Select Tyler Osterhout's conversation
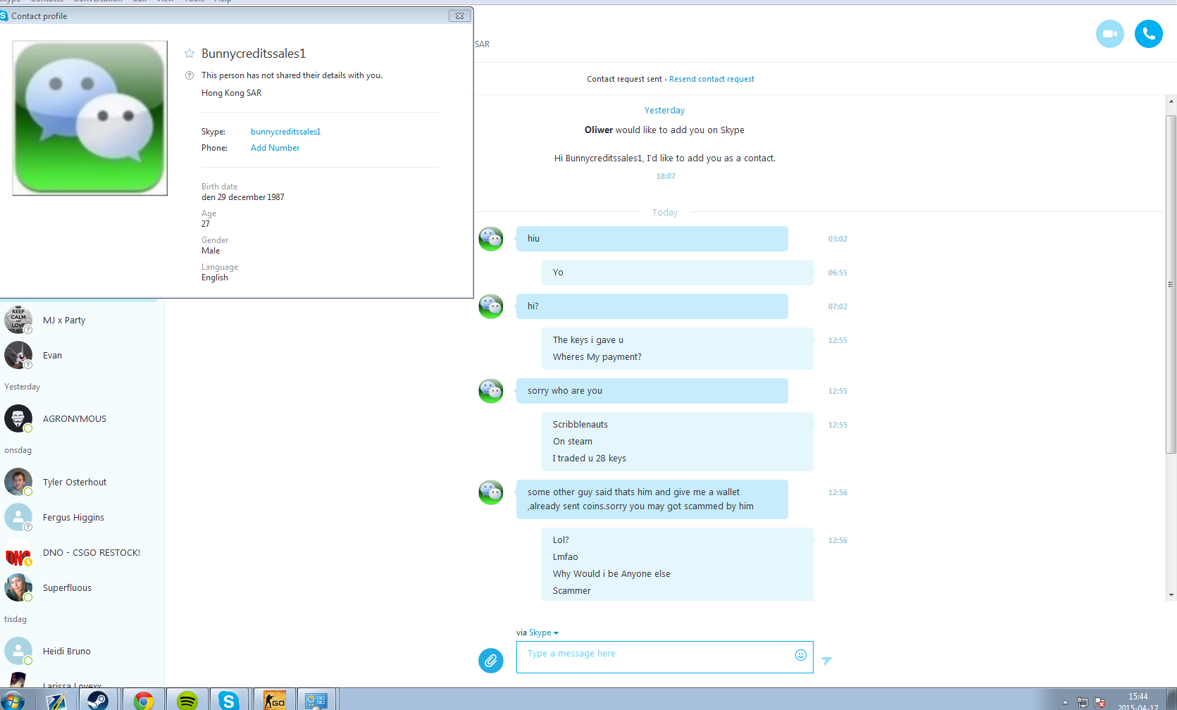Viewport: 1177px width, 710px height. [x=82, y=482]
